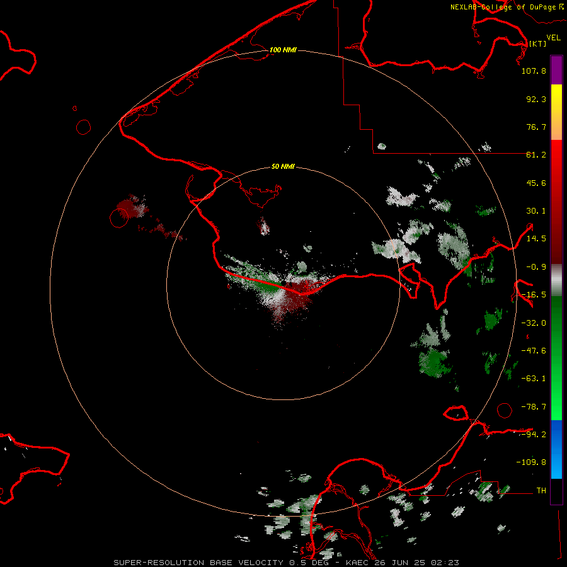567x567 pixels.
Task: Select the 76.7 legend value
Action: point(536,127)
